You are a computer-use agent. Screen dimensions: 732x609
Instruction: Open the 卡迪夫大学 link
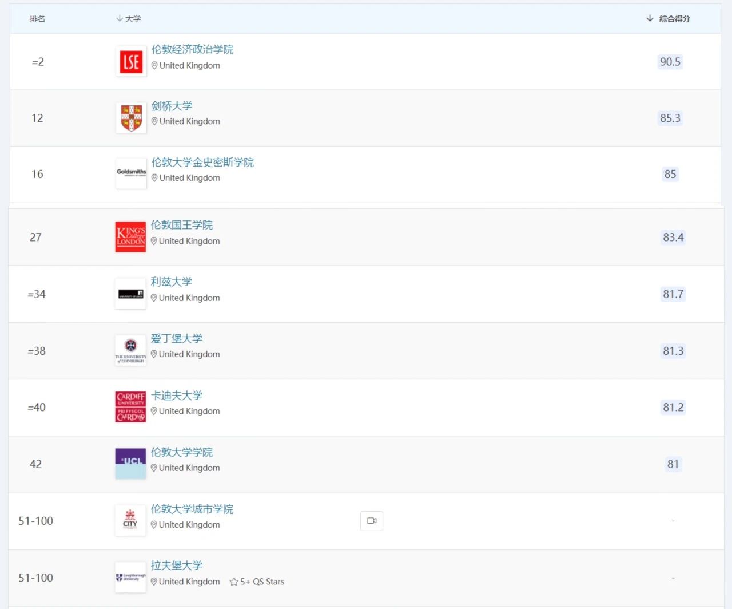[x=176, y=396]
